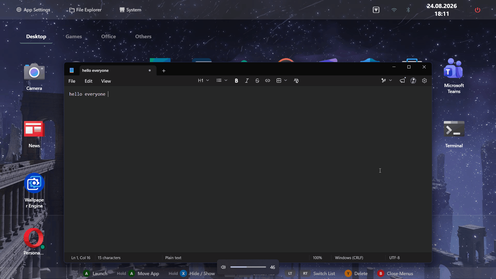496x279 pixels.
Task: Adjust the volume slider
Action: click(x=248, y=267)
